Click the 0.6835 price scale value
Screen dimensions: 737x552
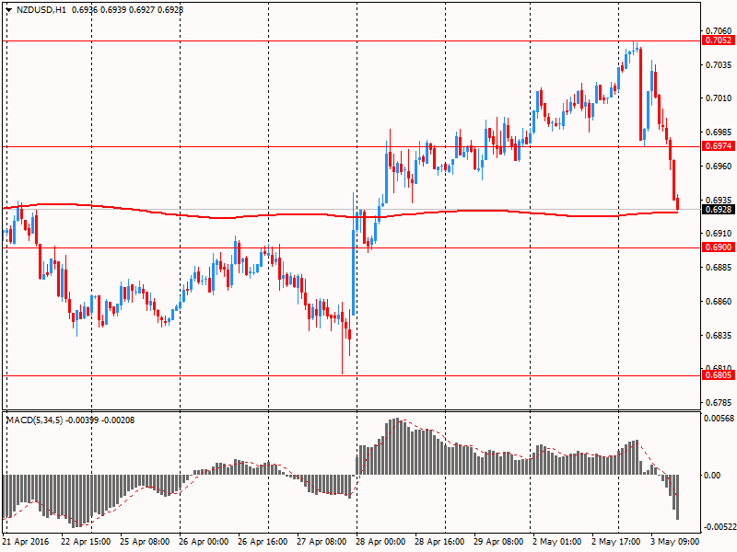tap(718, 336)
